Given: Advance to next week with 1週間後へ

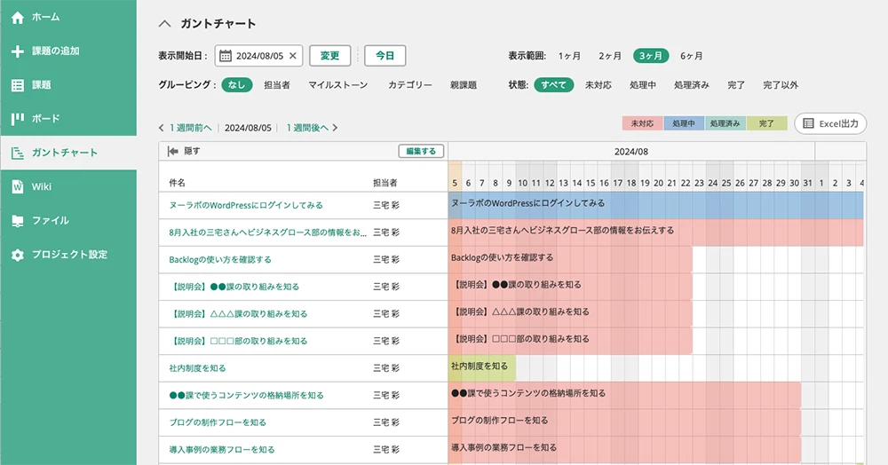Looking at the screenshot, I should coord(312,128).
